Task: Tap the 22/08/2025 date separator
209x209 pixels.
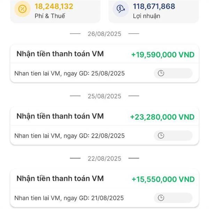Action: (104, 158)
